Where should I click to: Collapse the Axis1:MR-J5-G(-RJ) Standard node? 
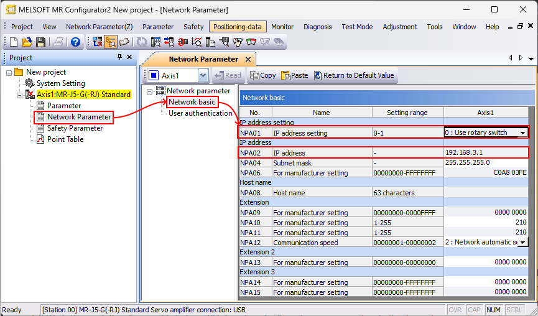(x=19, y=95)
